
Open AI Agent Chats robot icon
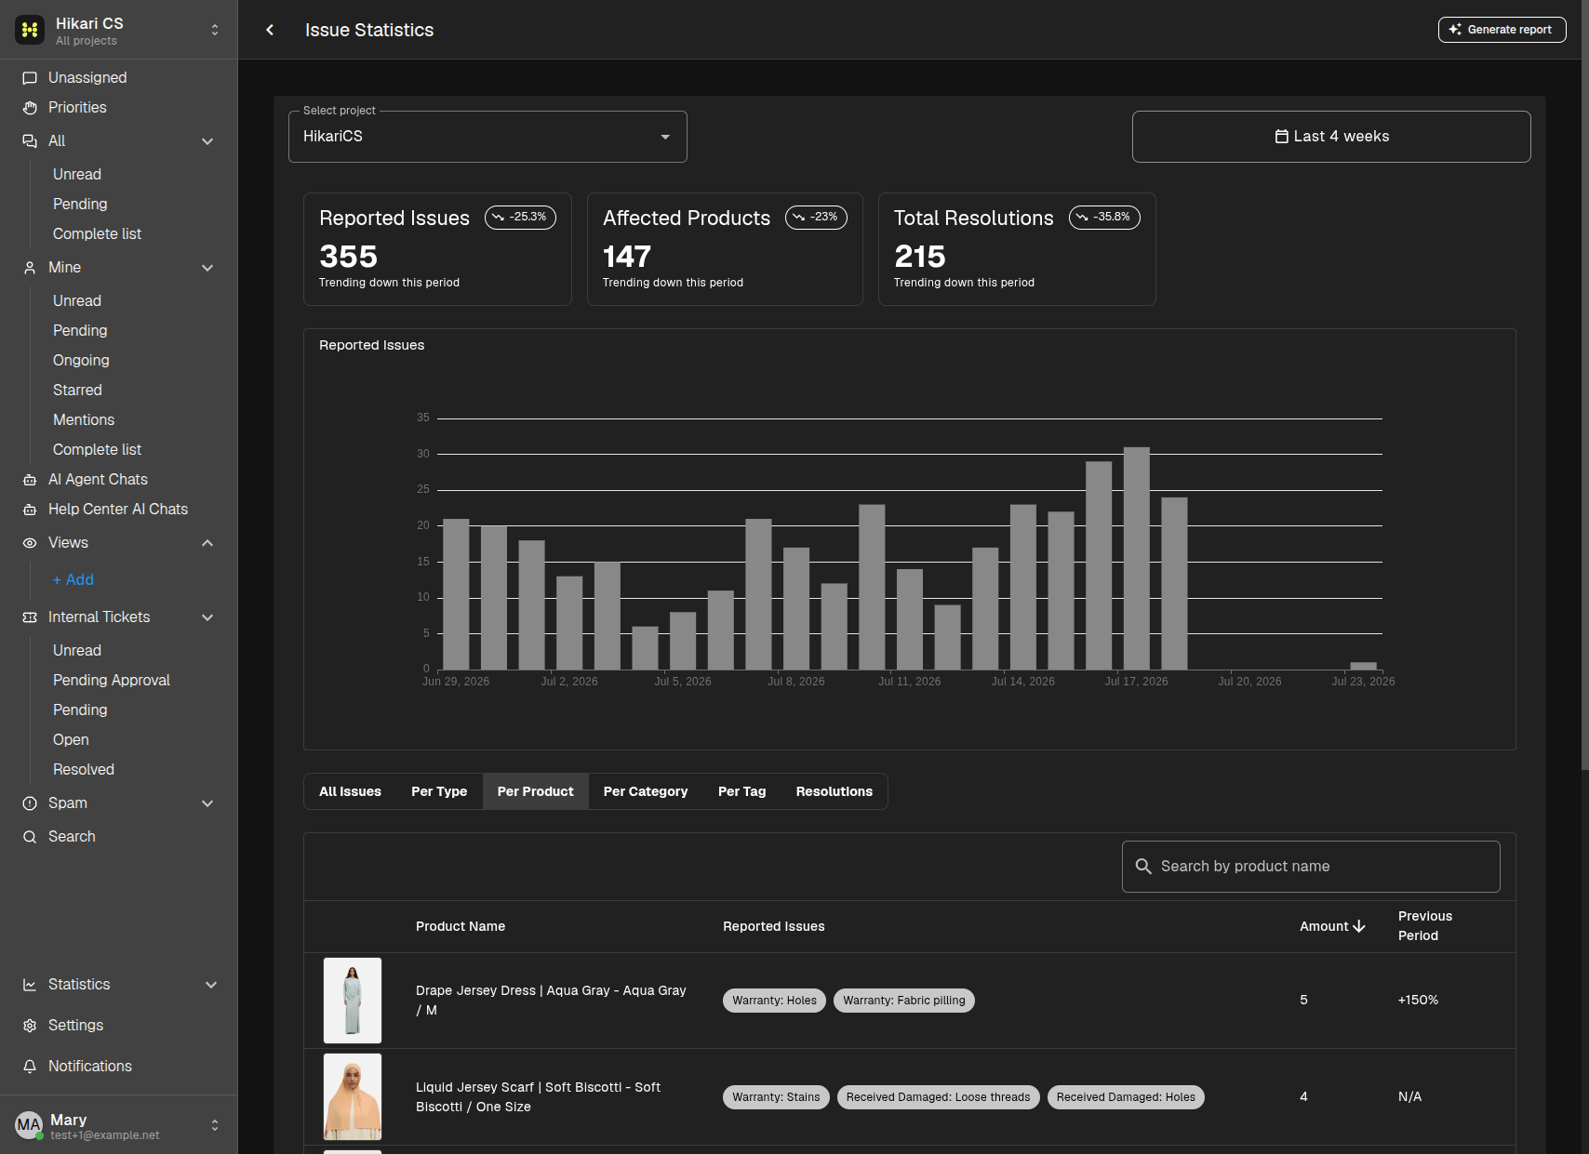coord(30,480)
